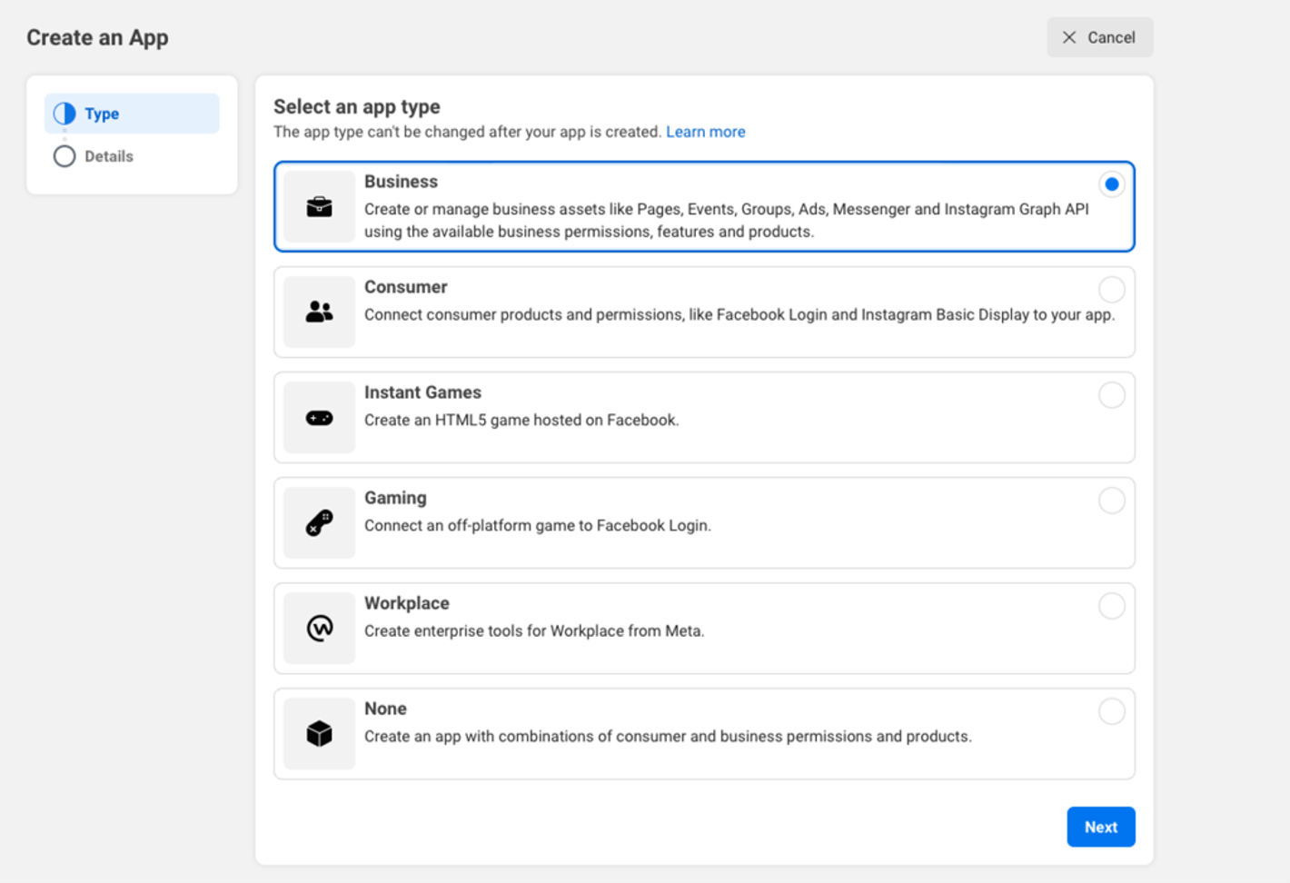Image resolution: width=1290 pixels, height=883 pixels.
Task: Click 'Connect consumer products and permissions' description
Action: pos(739,315)
